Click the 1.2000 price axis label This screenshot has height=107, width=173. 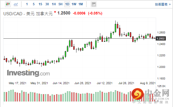tap(161, 67)
